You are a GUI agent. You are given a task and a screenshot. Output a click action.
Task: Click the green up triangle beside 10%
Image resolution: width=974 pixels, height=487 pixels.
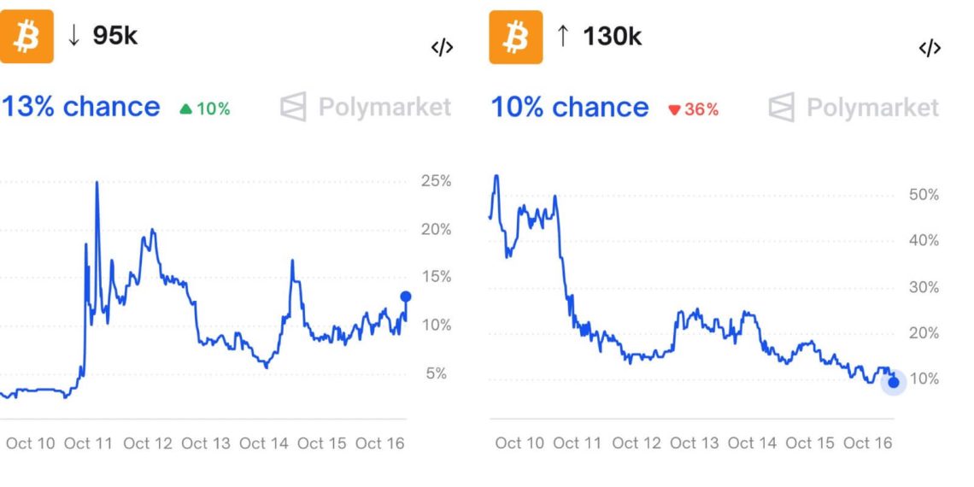[x=185, y=109]
